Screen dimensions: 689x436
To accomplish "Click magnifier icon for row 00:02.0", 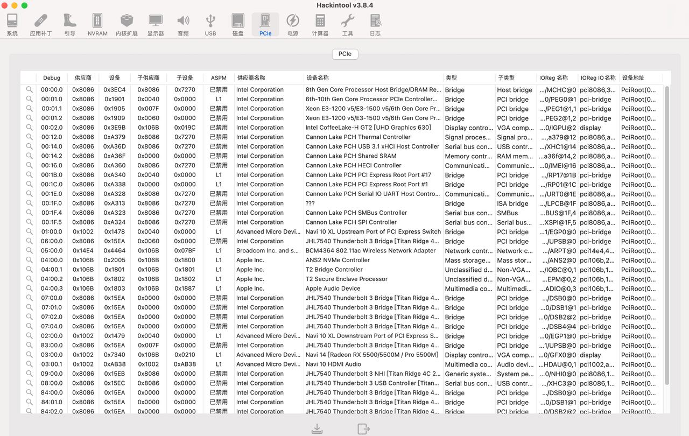I will (x=29, y=128).
